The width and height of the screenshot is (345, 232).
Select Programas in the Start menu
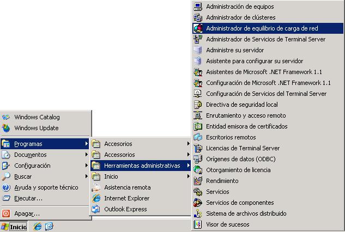coord(45,144)
